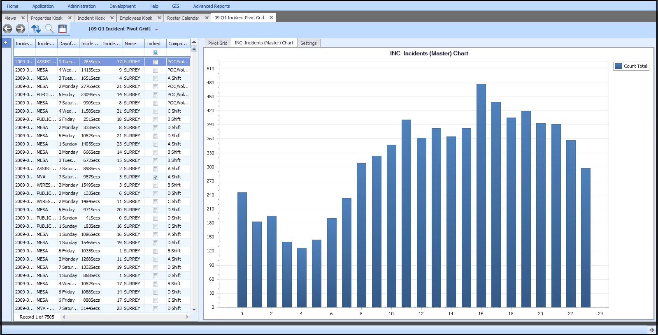This screenshot has width=658, height=335.
Task: Click the floppy disk save icon
Action: 63,29
